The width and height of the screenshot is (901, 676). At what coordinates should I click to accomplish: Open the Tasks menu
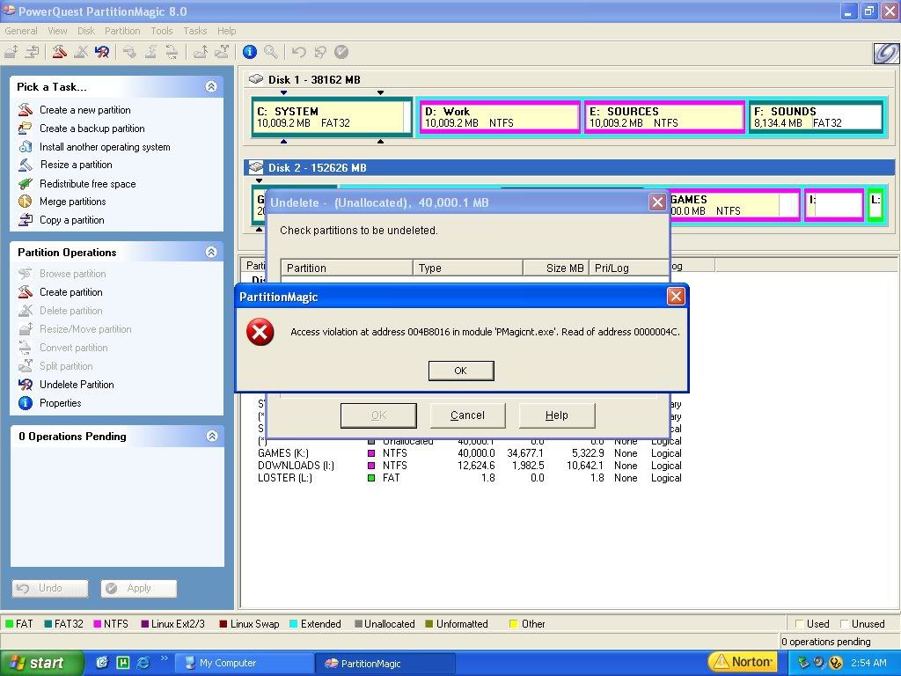point(194,31)
